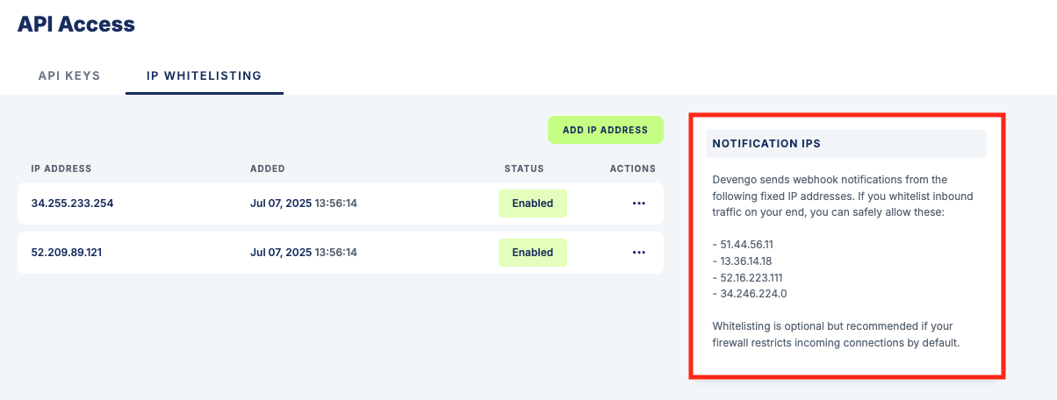The image size is (1057, 400).
Task: Select the IP Whitelisting tab
Action: (x=205, y=75)
